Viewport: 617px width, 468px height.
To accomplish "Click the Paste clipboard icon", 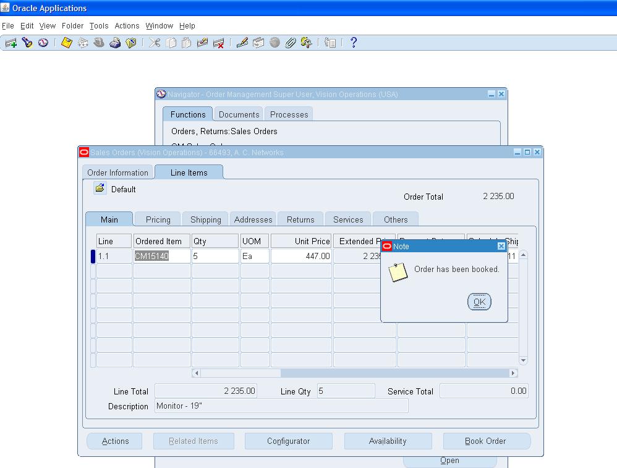I will tap(187, 43).
